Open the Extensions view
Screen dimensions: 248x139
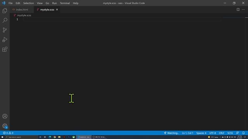[5, 49]
